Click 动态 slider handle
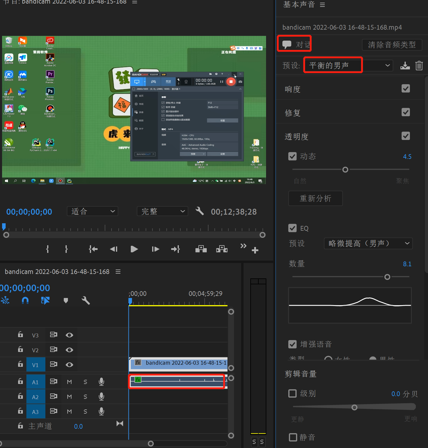 pos(345,170)
